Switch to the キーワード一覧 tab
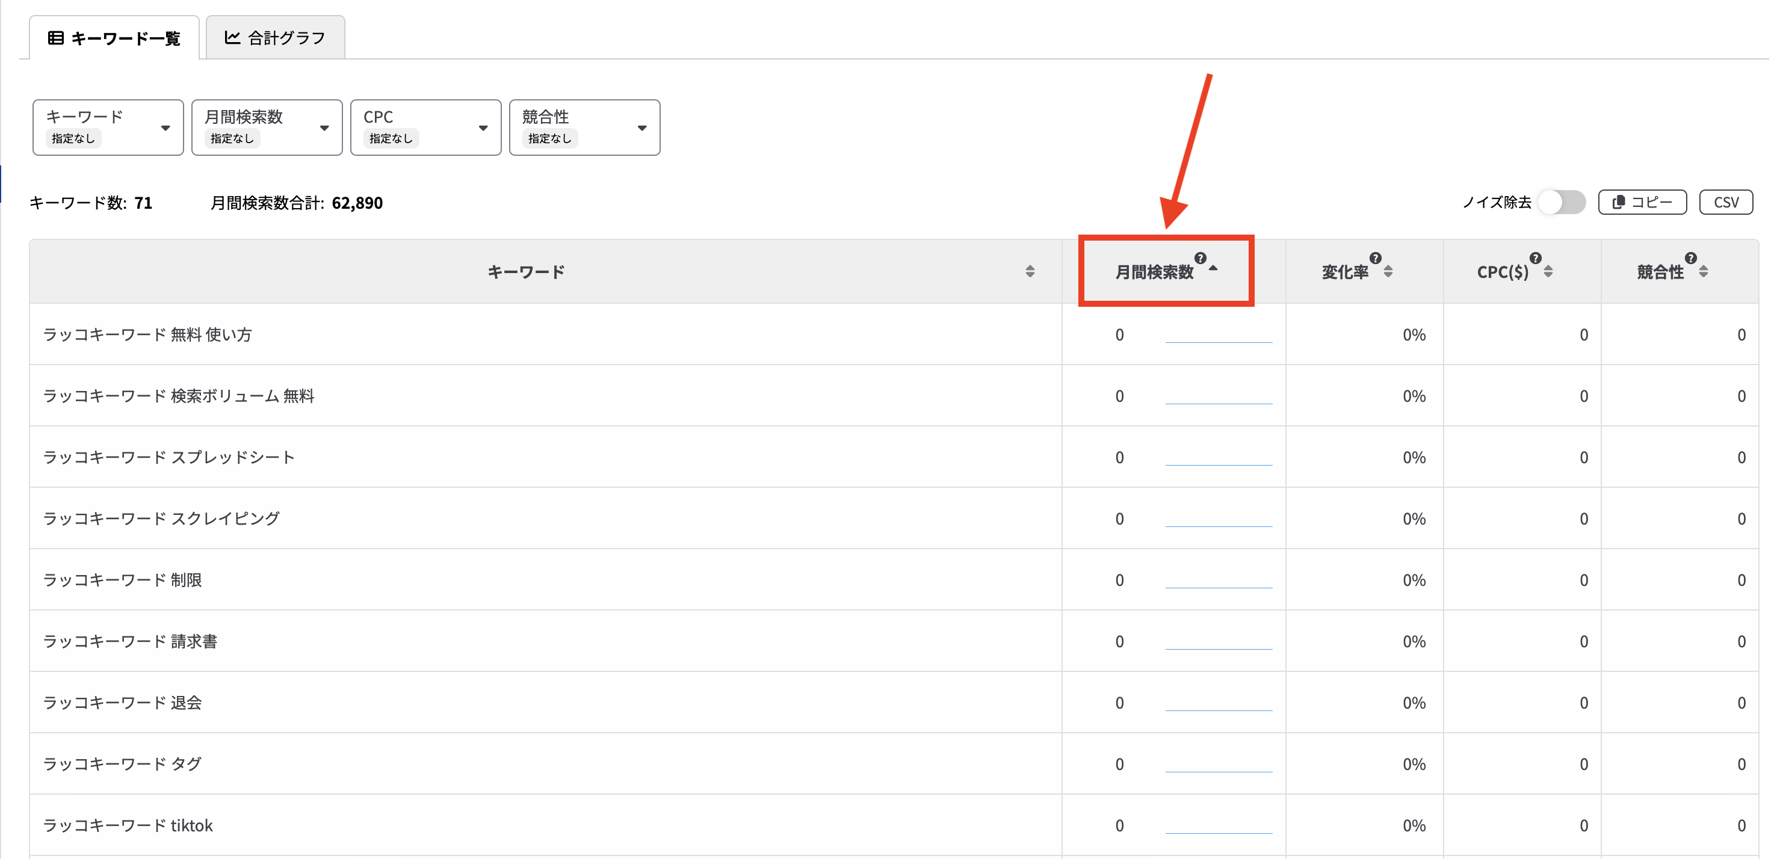Screen dimensions: 1780x859 [x=115, y=38]
